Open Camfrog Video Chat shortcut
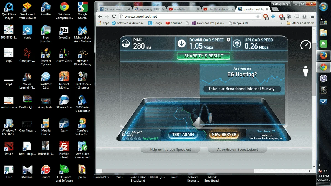Viewport: 331px width, 186px height. tap(83, 127)
